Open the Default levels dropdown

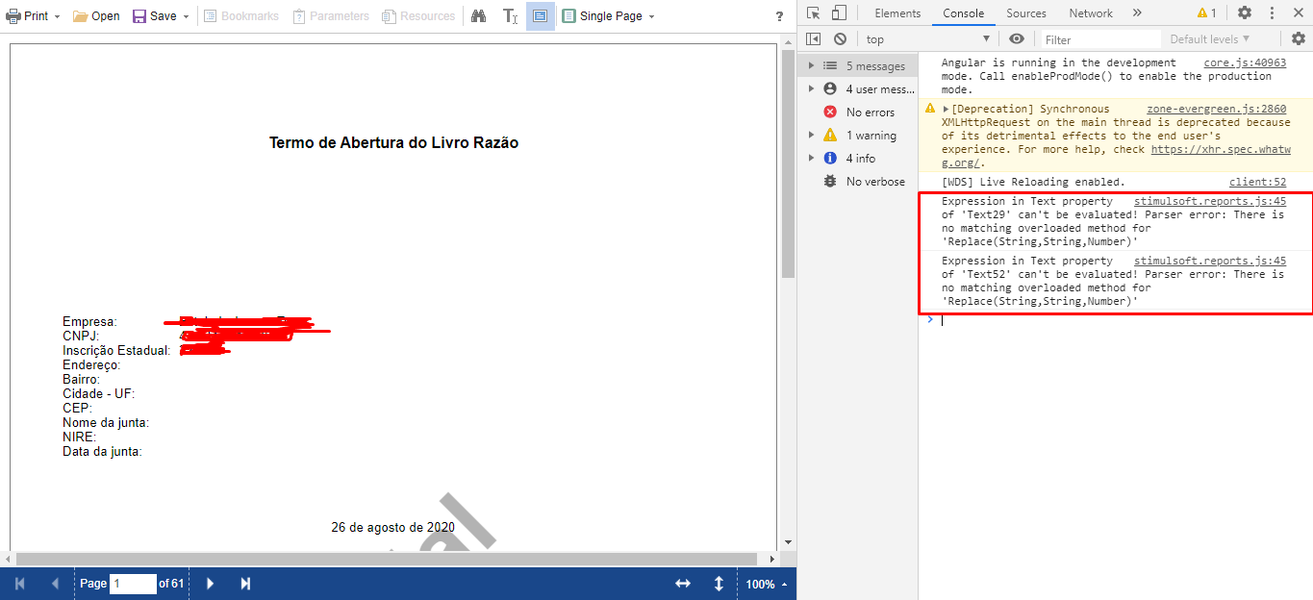(x=1210, y=39)
